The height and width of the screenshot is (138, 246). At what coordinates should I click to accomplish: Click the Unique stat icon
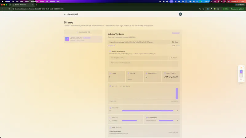pos(128,73)
